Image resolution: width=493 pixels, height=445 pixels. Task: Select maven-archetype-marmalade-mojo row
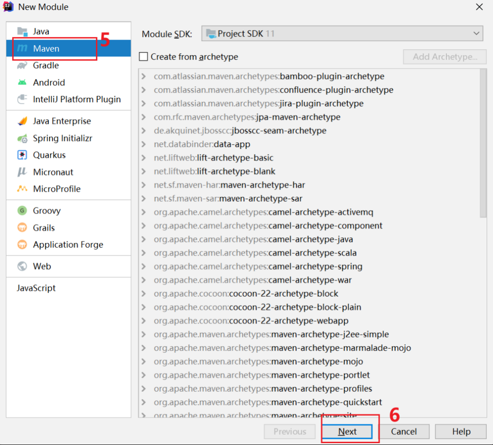tap(309, 348)
